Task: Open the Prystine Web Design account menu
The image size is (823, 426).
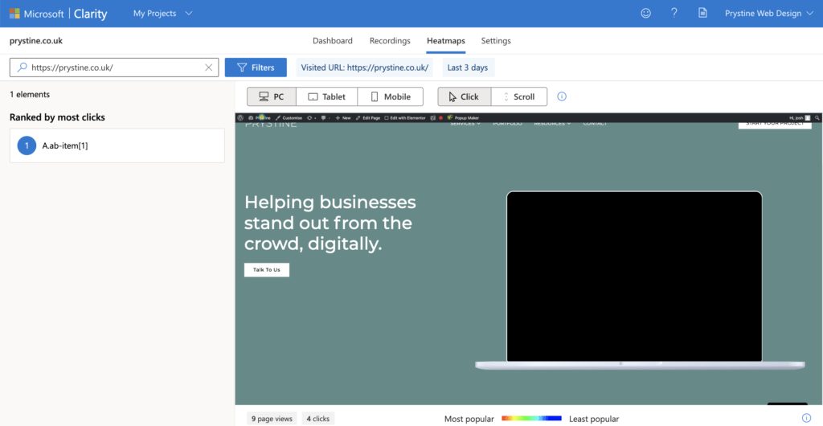Action: [x=769, y=13]
